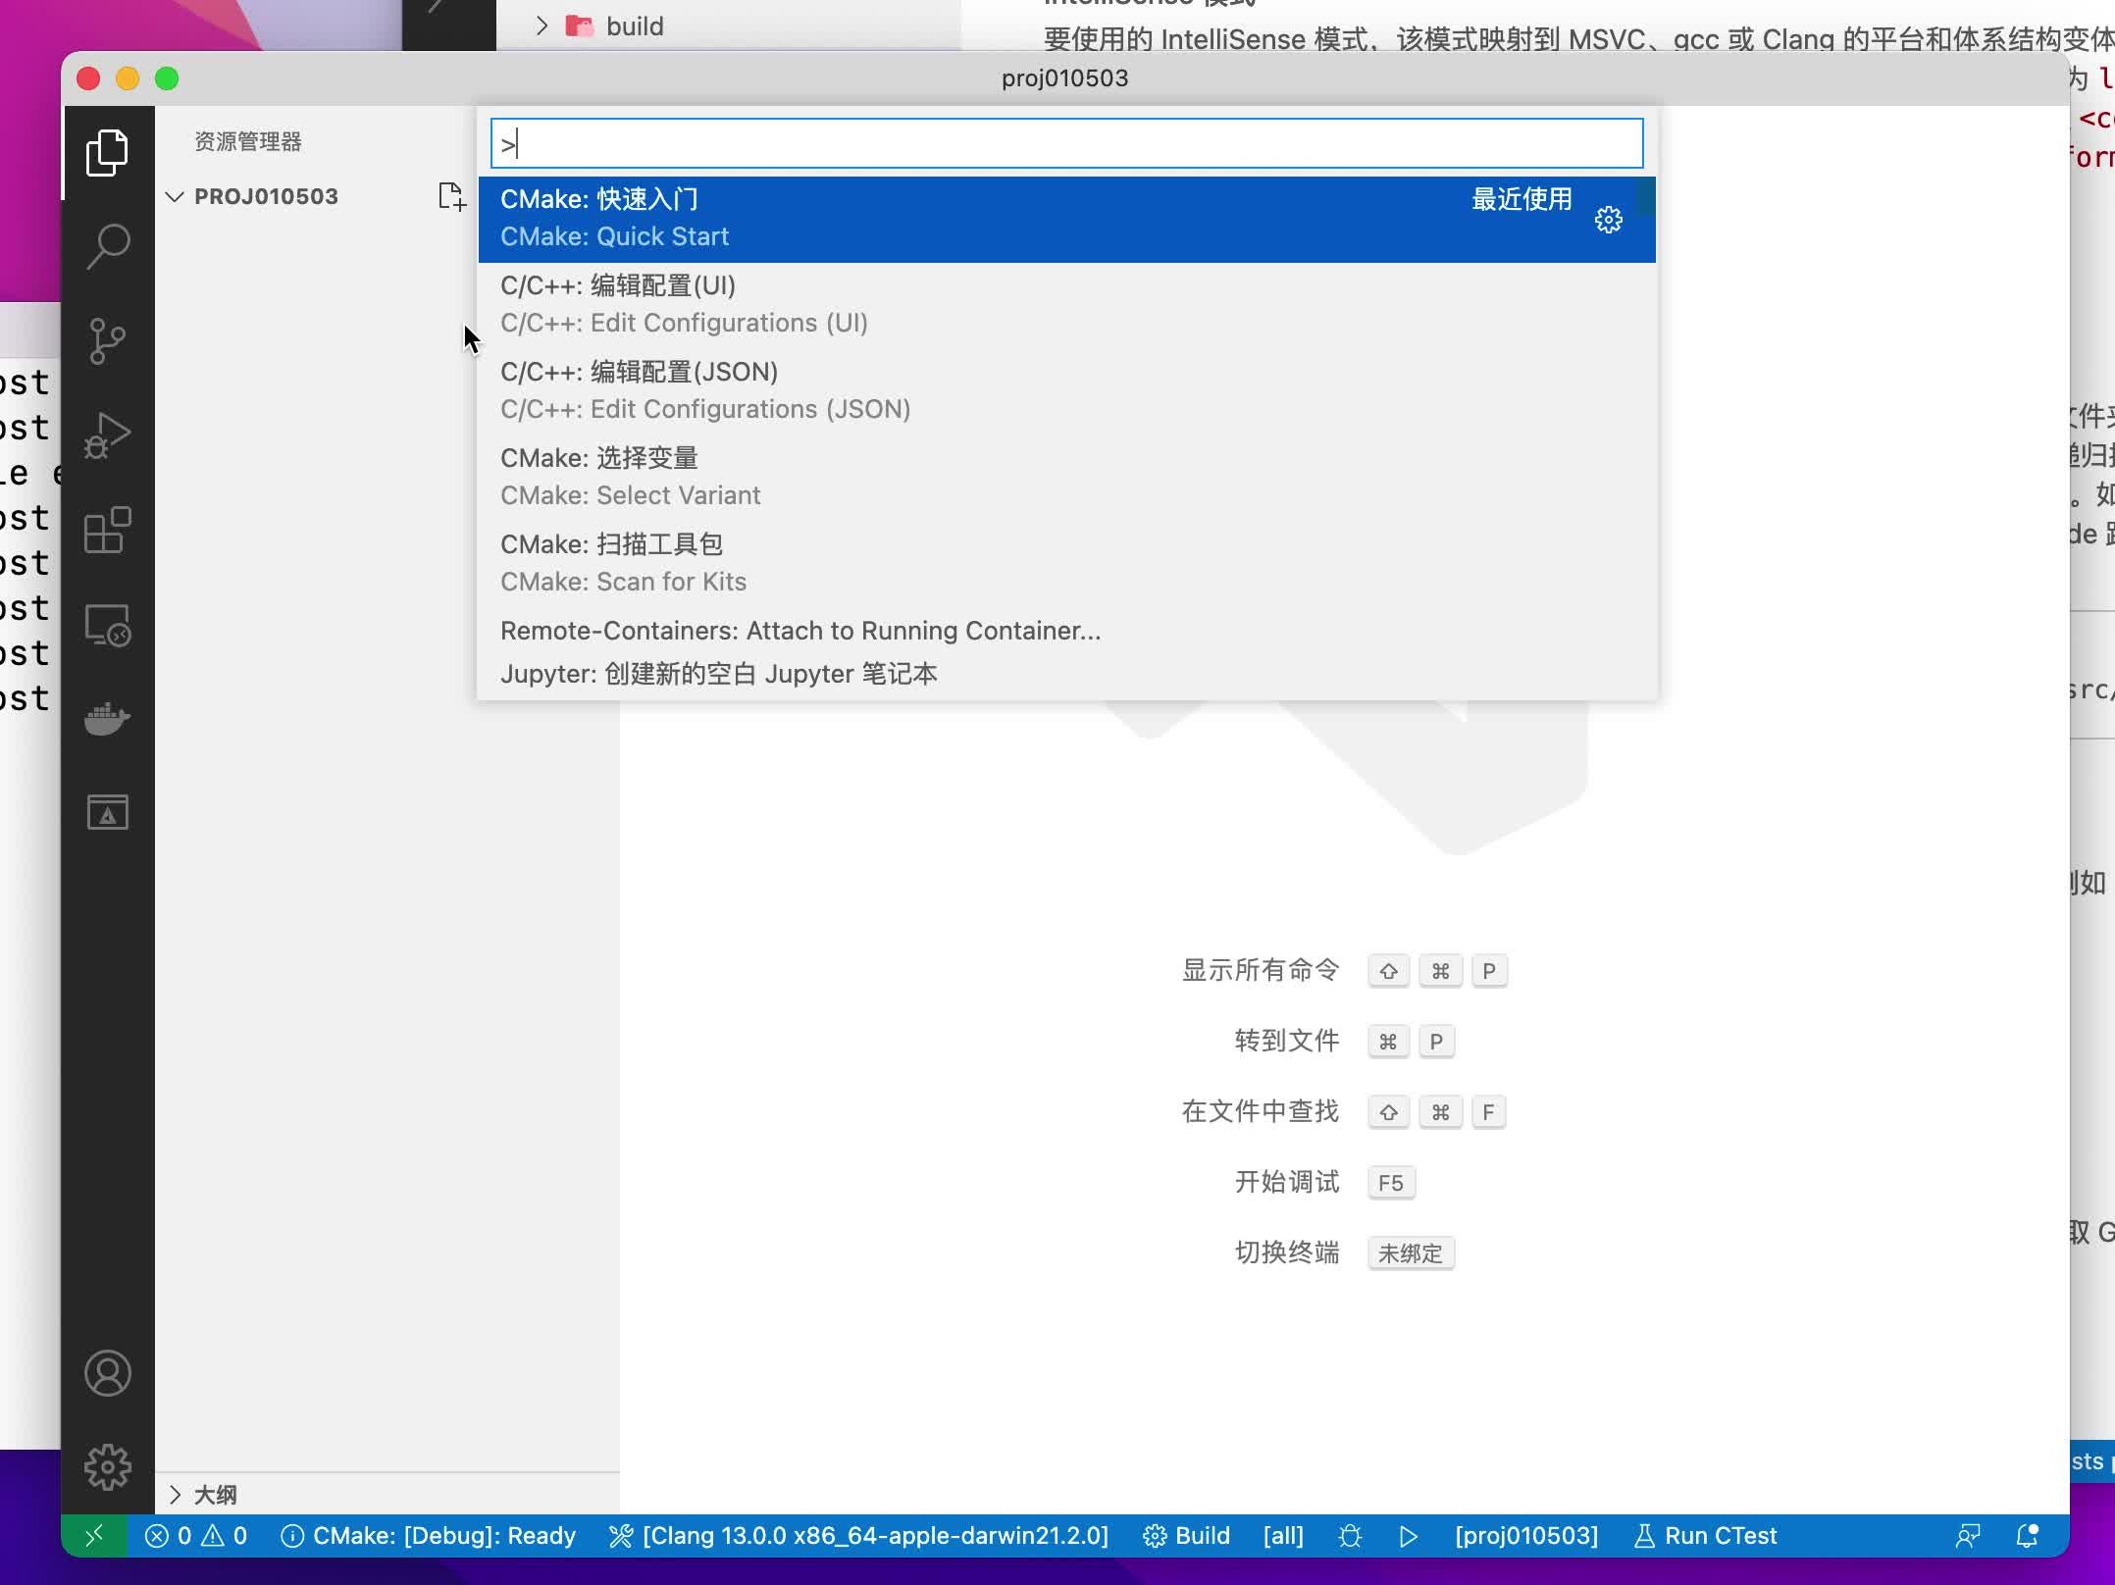The image size is (2115, 1585).
Task: Open the Source Control view
Action: point(108,338)
